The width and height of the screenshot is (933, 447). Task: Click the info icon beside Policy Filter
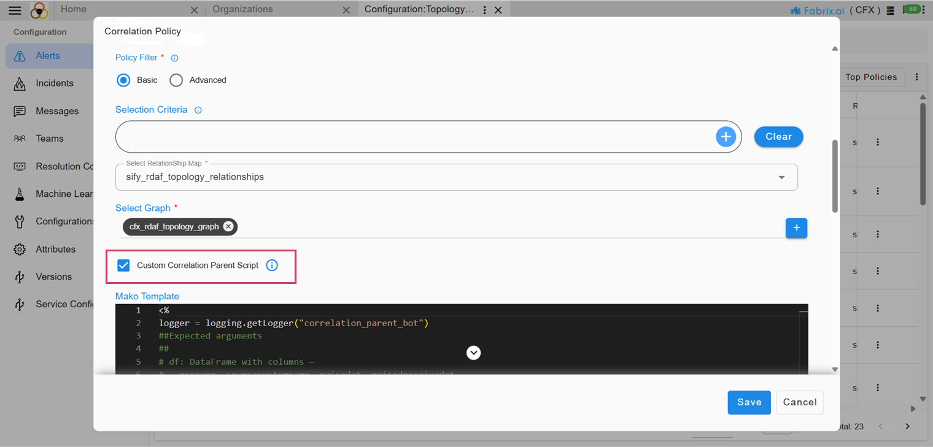[174, 58]
